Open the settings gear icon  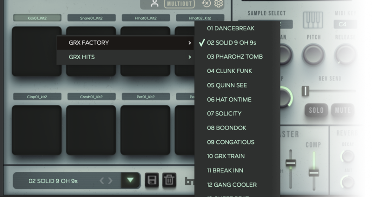219,5
